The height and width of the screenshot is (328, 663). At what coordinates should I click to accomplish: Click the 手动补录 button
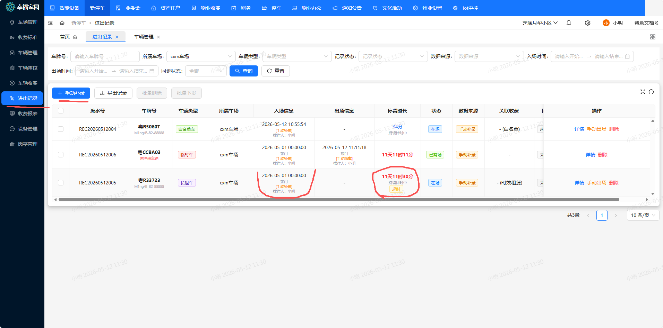pos(71,93)
